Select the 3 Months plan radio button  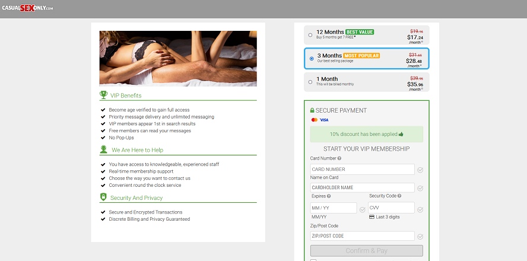[x=312, y=59]
